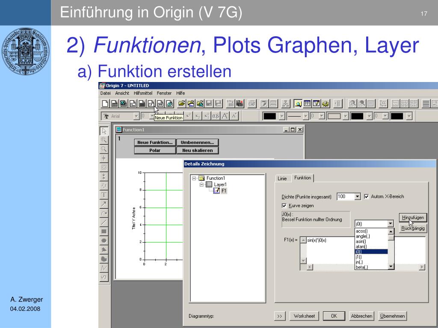438x328 pixels.
Task: Select the Polygon drawing tool
Action: (x=104, y=249)
